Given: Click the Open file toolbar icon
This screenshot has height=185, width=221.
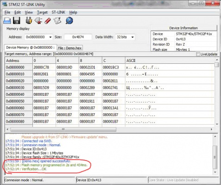Looking at the screenshot, I should coord(7,21).
